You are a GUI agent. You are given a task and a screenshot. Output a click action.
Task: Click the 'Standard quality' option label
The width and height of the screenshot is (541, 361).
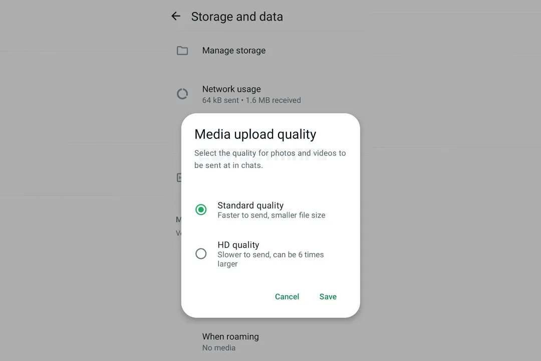[250, 206]
